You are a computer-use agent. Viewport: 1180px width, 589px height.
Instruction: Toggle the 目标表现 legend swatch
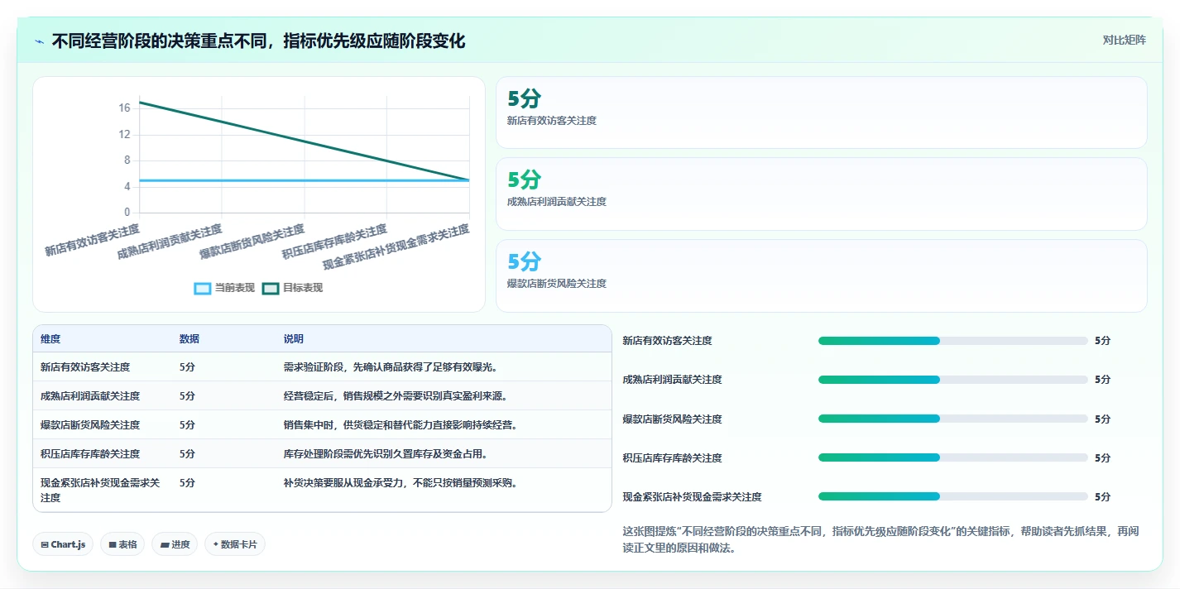(x=271, y=288)
